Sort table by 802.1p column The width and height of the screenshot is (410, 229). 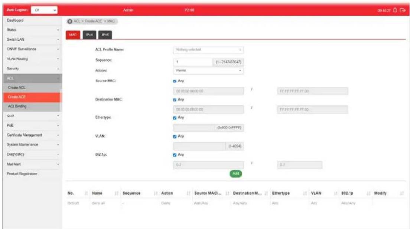point(368,193)
